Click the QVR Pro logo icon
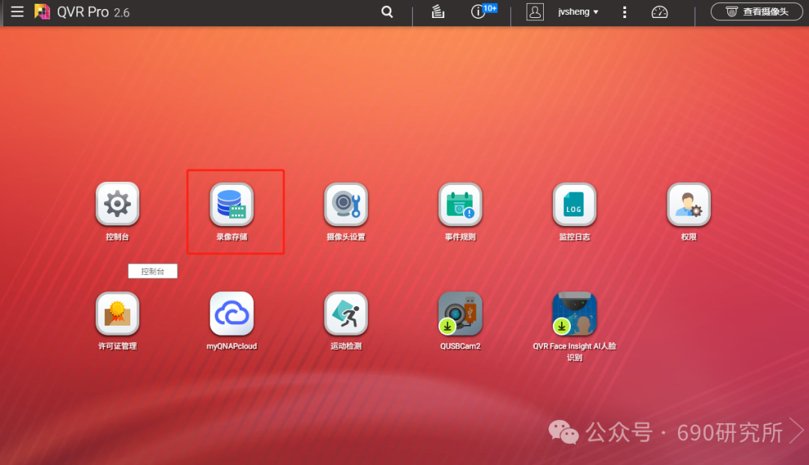Viewport: 809px width, 465px height. [x=42, y=11]
